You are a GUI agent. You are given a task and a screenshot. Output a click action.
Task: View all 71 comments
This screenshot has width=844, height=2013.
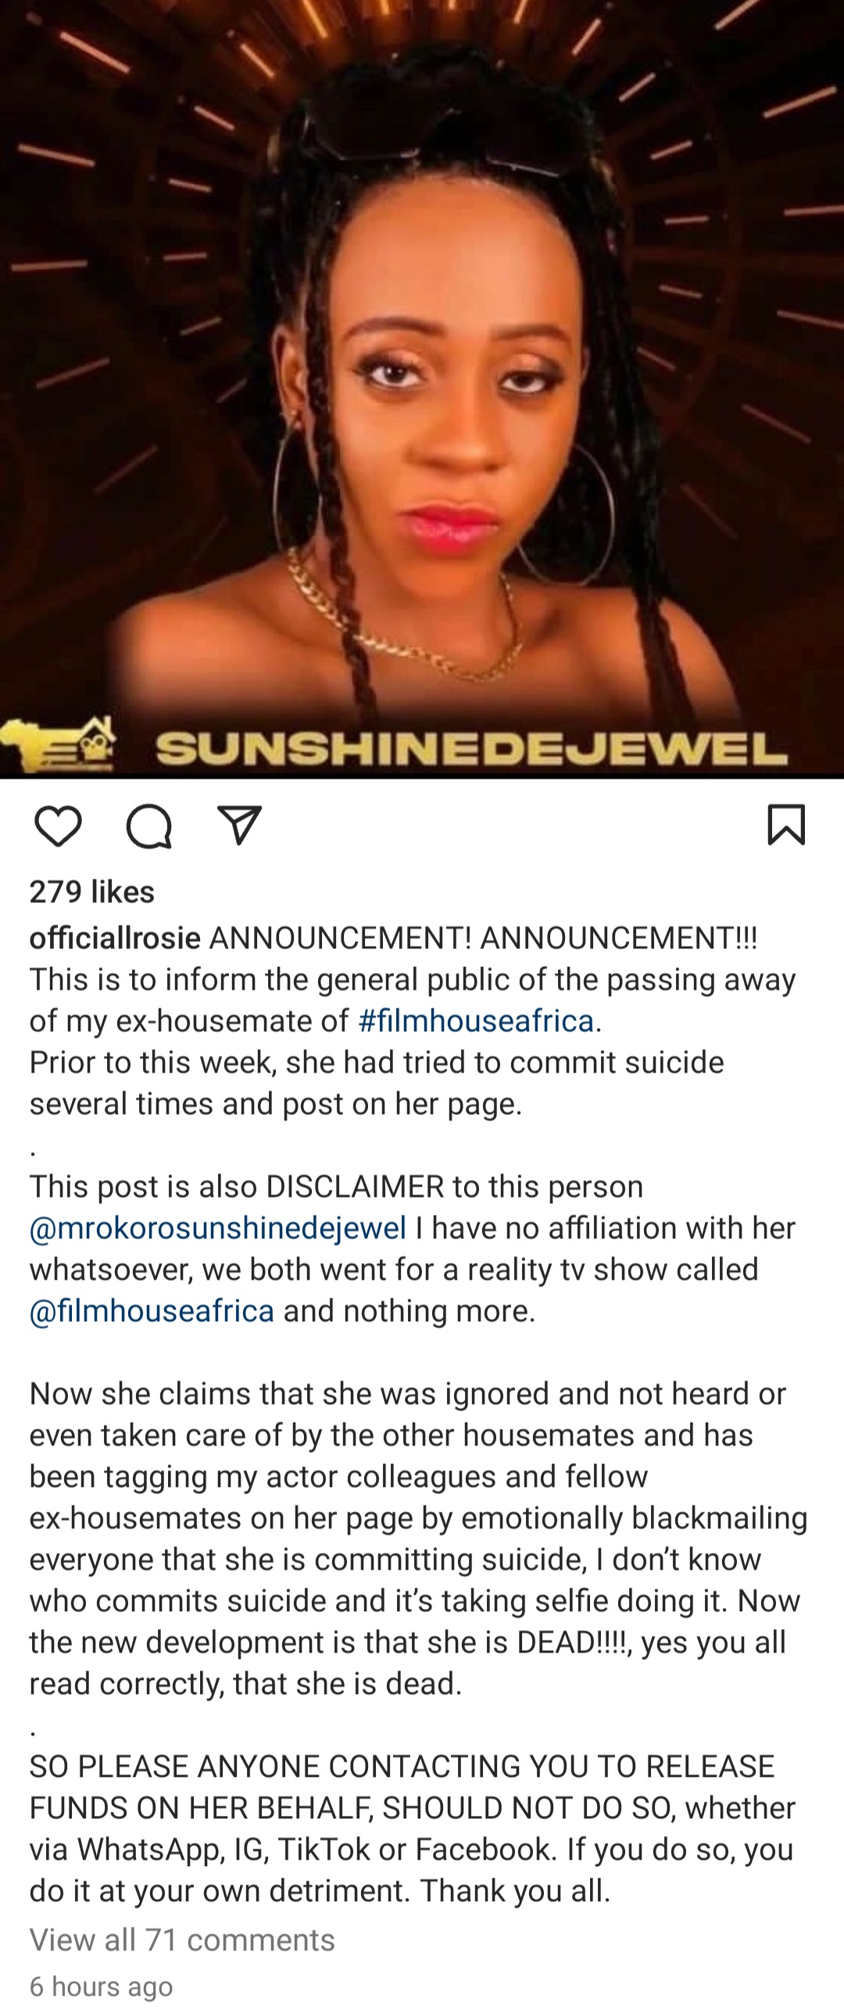click(x=182, y=1940)
